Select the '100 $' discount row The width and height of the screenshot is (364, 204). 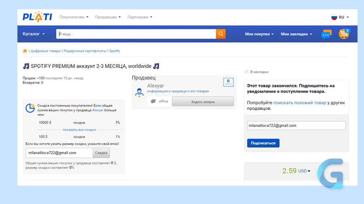[79, 137]
